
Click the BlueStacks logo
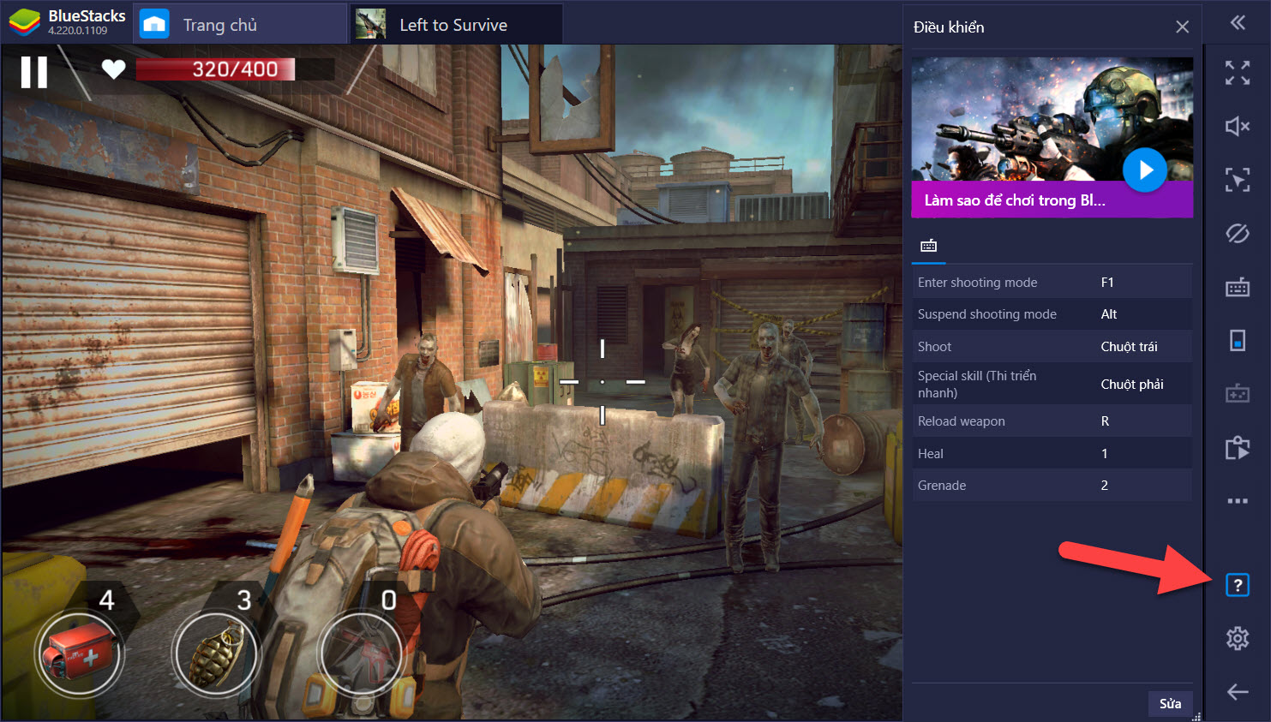coord(25,22)
